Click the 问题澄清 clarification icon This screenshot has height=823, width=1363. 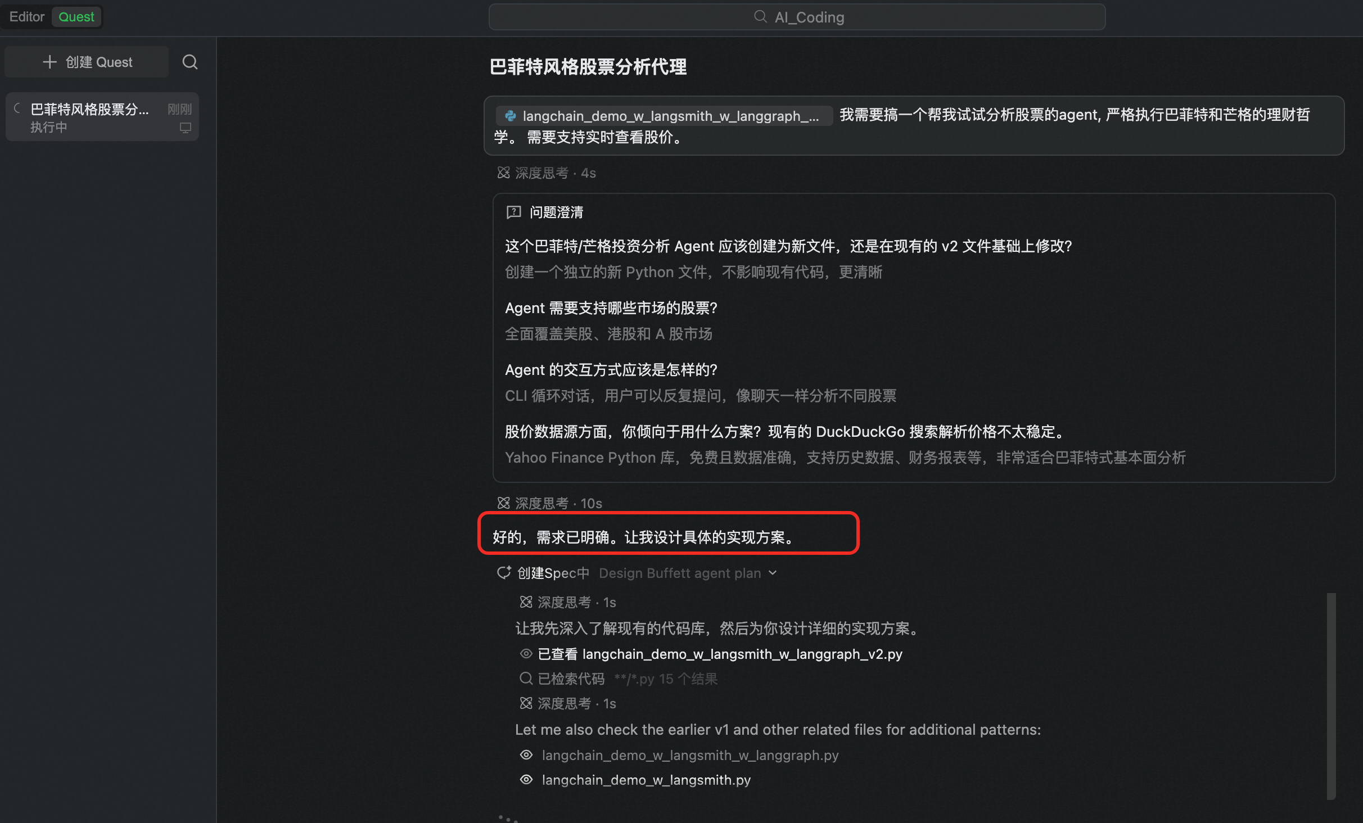pos(513,212)
